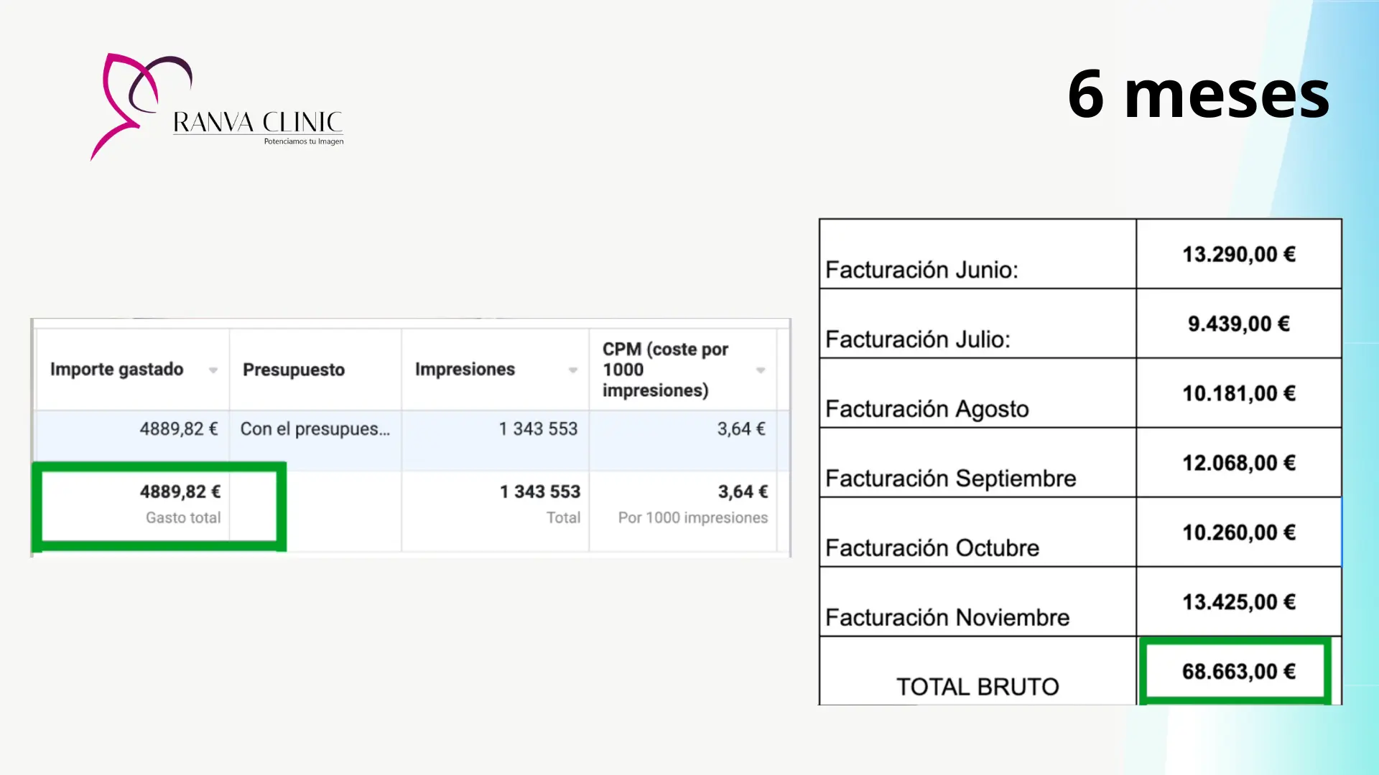Click the Facturación Junio row label
Image resolution: width=1379 pixels, height=775 pixels.
[x=921, y=270]
